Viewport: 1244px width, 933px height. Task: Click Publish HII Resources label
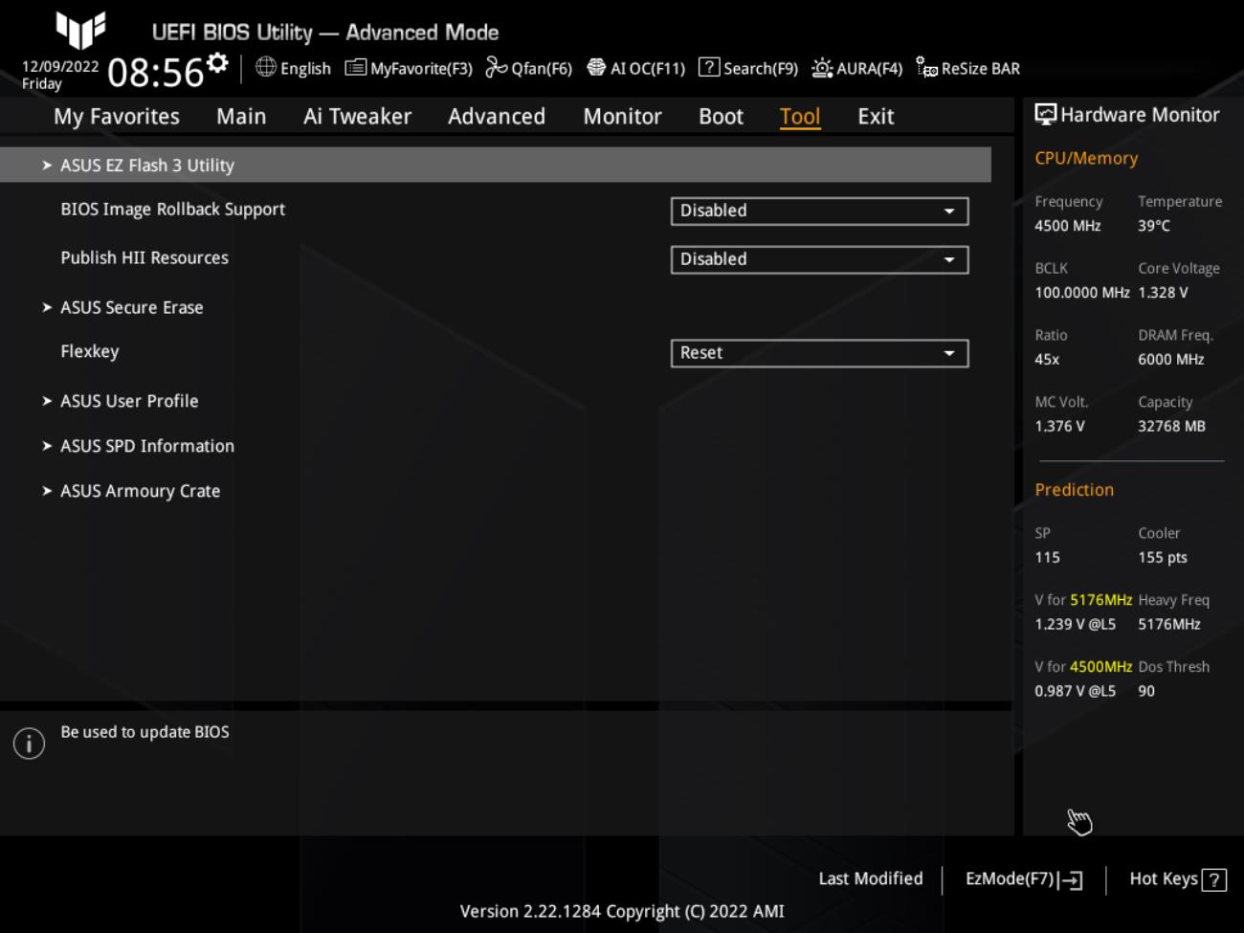click(x=144, y=257)
